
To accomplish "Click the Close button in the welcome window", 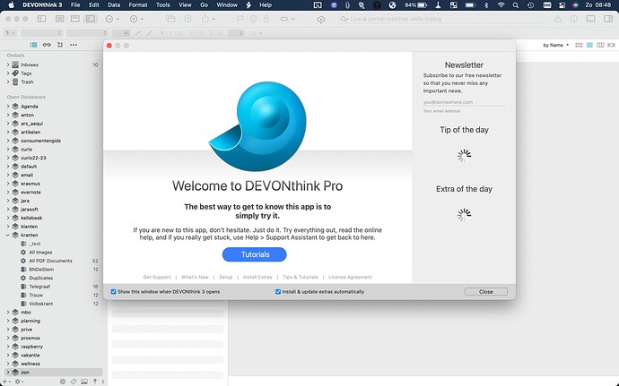I will click(486, 292).
